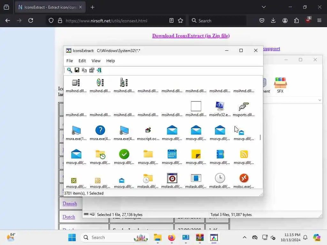Select the mscript.oc... script control icon
This screenshot has height=245, width=327.
[148, 130]
